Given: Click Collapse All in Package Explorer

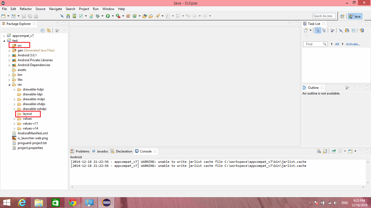Looking at the screenshot, I should [43, 30].
